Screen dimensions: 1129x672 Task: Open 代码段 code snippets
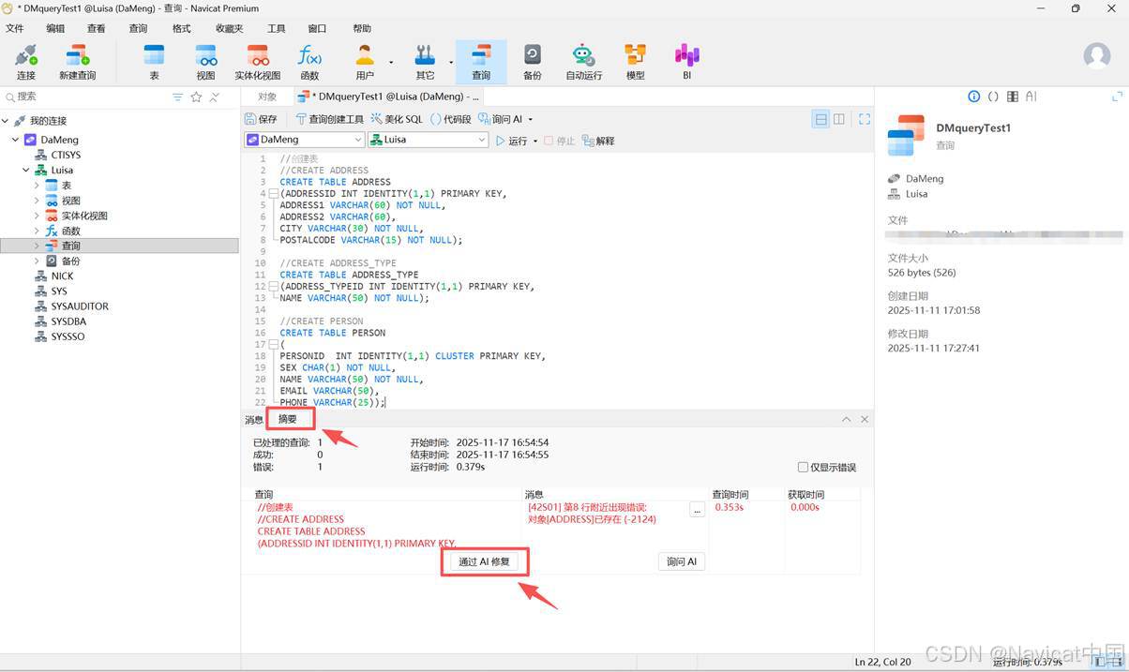coord(451,119)
